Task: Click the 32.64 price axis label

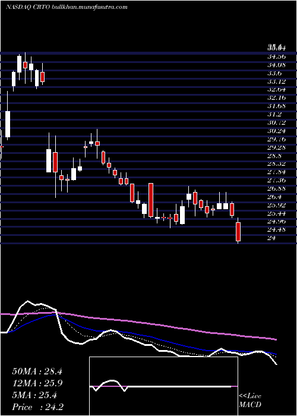Action: pyautogui.click(x=276, y=89)
